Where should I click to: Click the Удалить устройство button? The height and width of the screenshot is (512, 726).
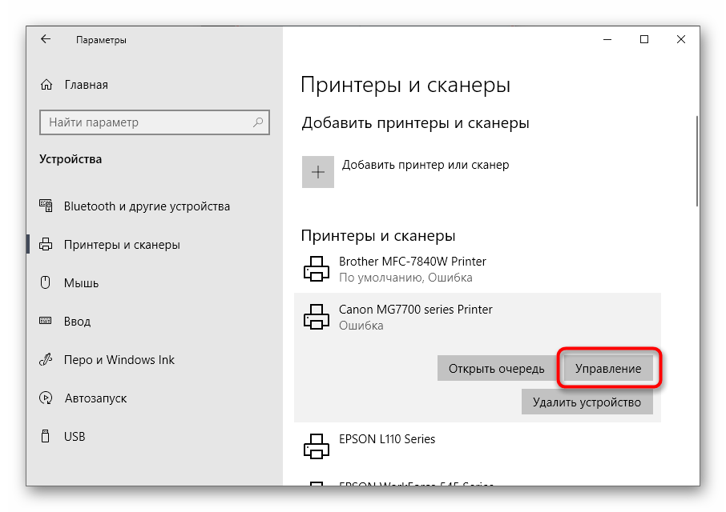click(587, 402)
